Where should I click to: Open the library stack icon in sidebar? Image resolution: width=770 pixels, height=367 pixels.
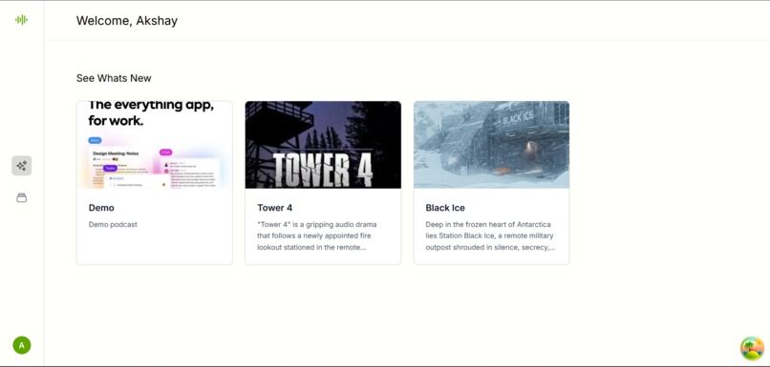click(x=22, y=197)
